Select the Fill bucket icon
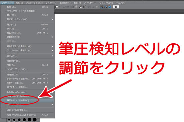Screen dimensions: 184x122 tap(80, 7)
